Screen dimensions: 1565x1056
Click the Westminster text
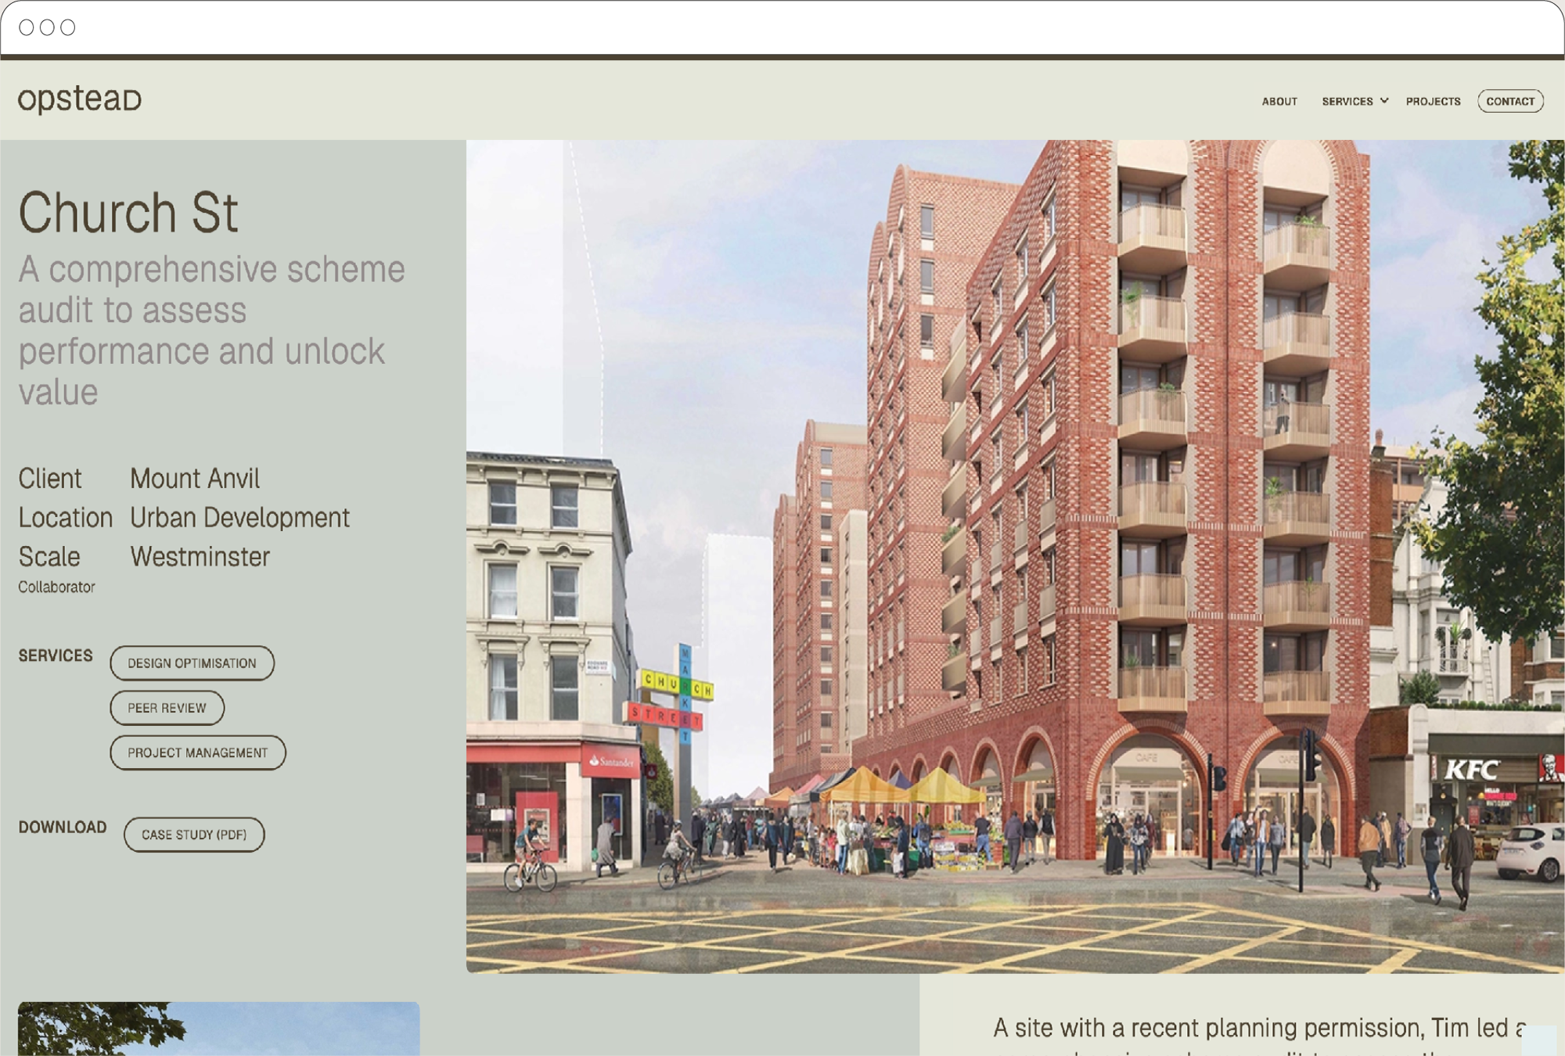(x=200, y=557)
